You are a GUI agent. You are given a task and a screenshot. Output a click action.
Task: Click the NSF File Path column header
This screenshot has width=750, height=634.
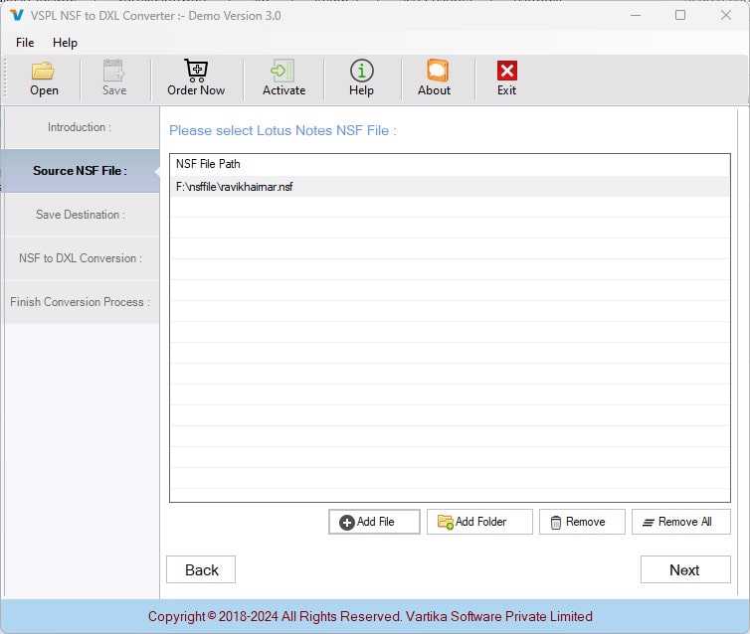450,164
